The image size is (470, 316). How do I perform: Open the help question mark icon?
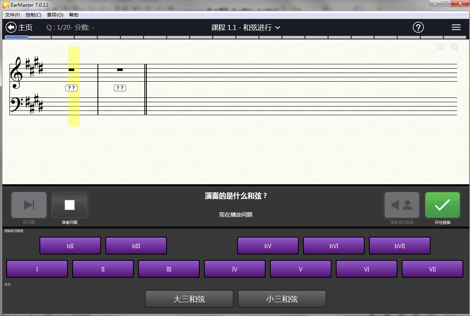tap(418, 27)
